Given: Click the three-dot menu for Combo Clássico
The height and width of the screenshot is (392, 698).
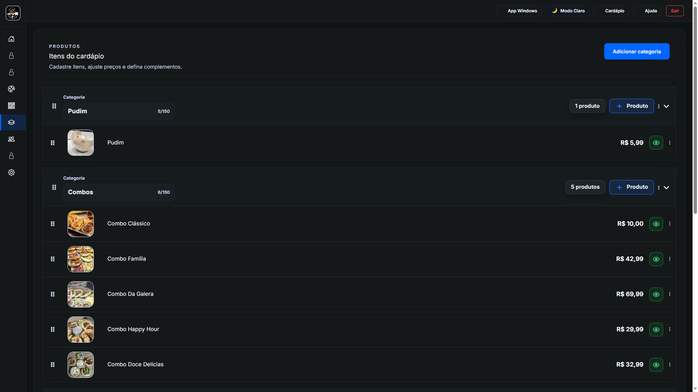Looking at the screenshot, I should 670,224.
